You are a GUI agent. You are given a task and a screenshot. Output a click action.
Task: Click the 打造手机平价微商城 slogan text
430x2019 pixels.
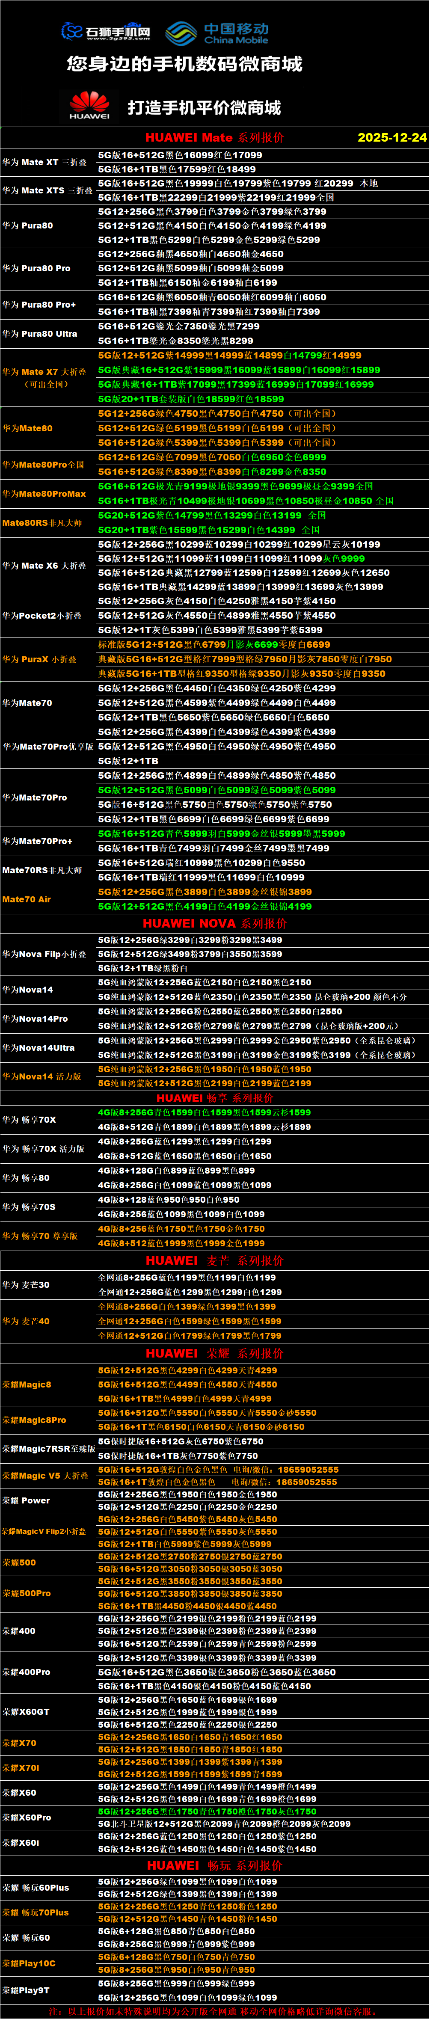(x=205, y=107)
